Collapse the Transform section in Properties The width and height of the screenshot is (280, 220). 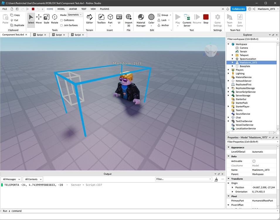pyautogui.click(x=229, y=179)
